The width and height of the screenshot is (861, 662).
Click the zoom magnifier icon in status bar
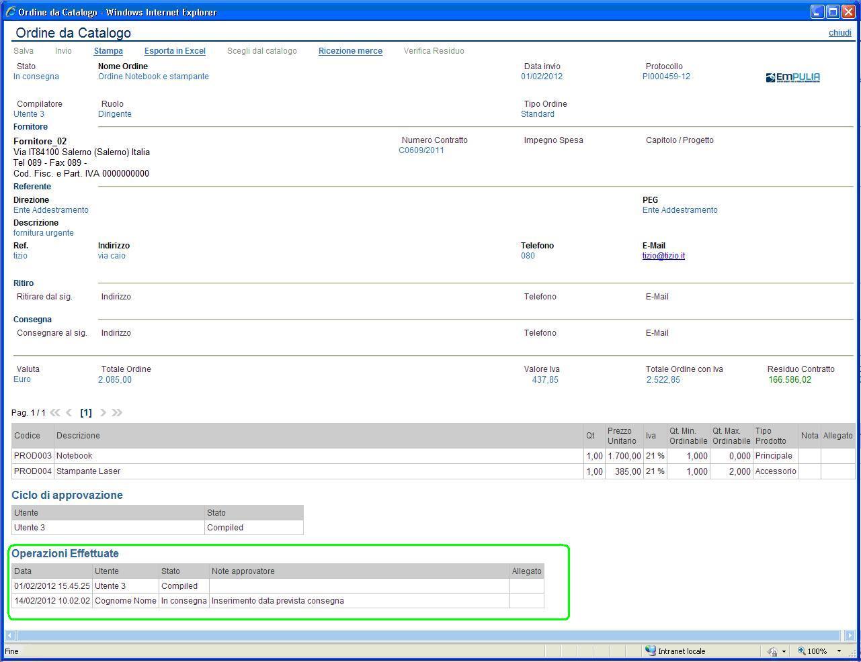(801, 651)
